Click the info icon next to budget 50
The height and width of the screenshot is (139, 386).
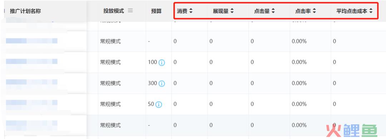[159, 105]
